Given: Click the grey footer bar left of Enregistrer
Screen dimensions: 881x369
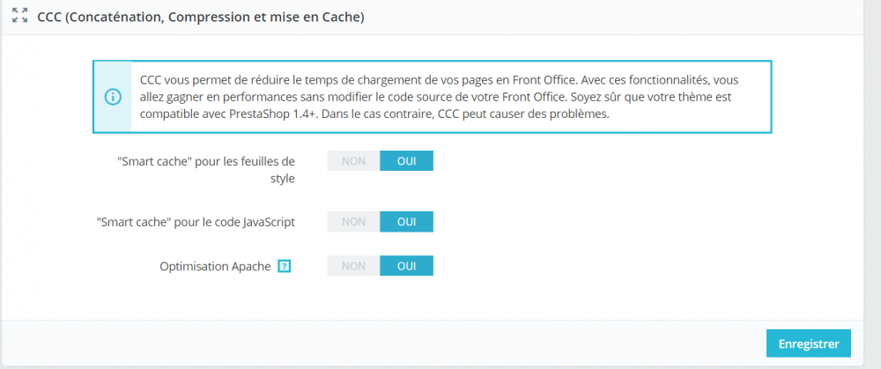Looking at the screenshot, I should 379,343.
